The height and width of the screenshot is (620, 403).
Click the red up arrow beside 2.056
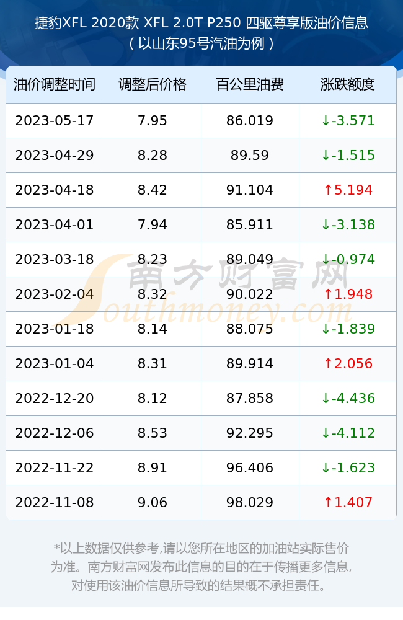(x=328, y=364)
